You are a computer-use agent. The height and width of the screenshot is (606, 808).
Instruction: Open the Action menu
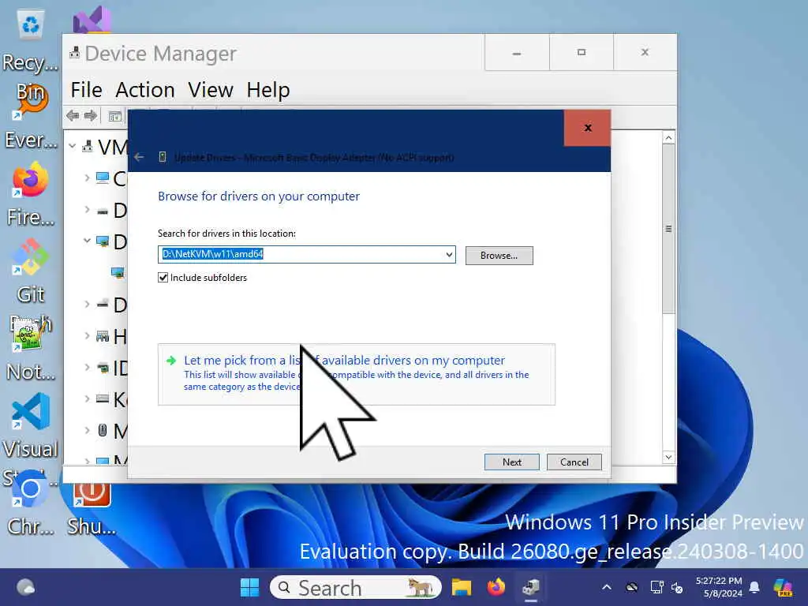(x=145, y=90)
